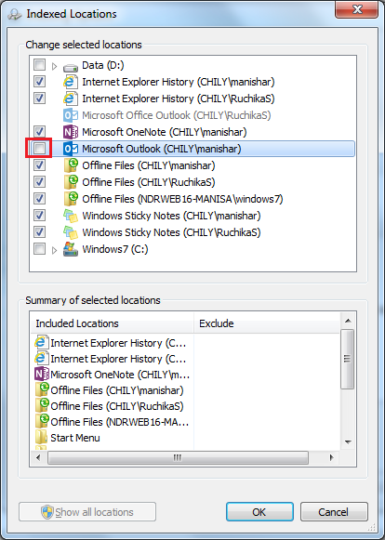
Task: Select Windows Sticky Notes (CHILY\manishar) text
Action: click(171, 216)
